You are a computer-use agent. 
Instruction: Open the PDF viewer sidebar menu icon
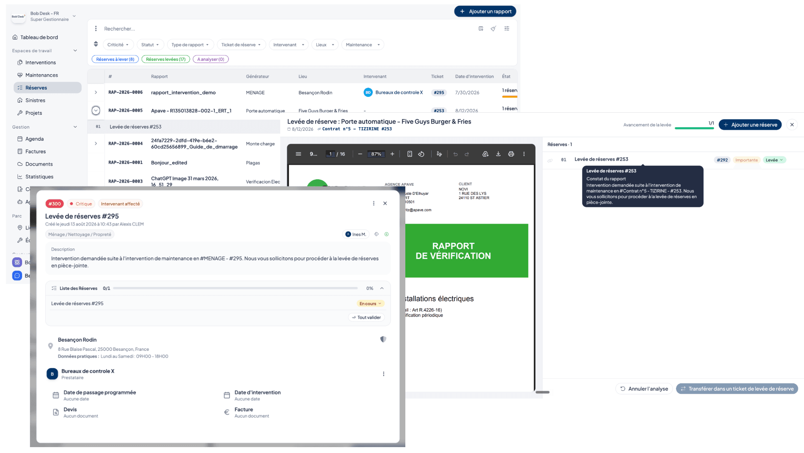click(299, 154)
